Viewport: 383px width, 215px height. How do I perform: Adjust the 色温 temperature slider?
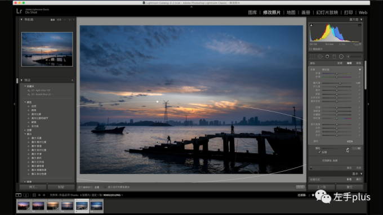(337, 73)
